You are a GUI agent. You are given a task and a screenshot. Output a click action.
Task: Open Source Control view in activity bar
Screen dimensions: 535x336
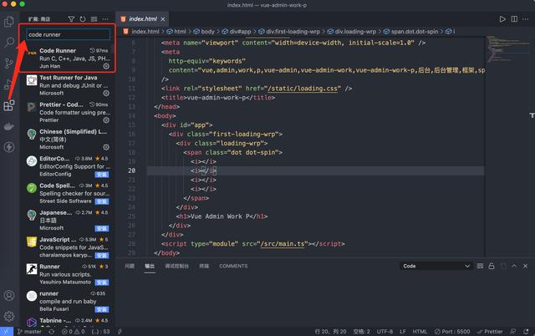[9, 64]
